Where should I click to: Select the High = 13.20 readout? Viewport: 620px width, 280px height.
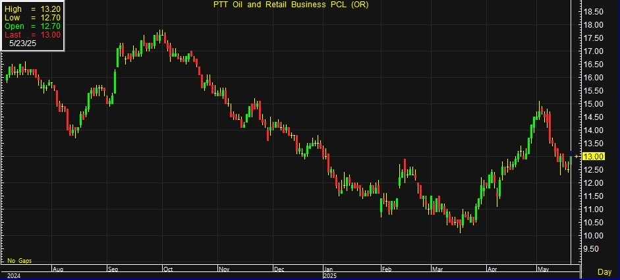point(32,9)
